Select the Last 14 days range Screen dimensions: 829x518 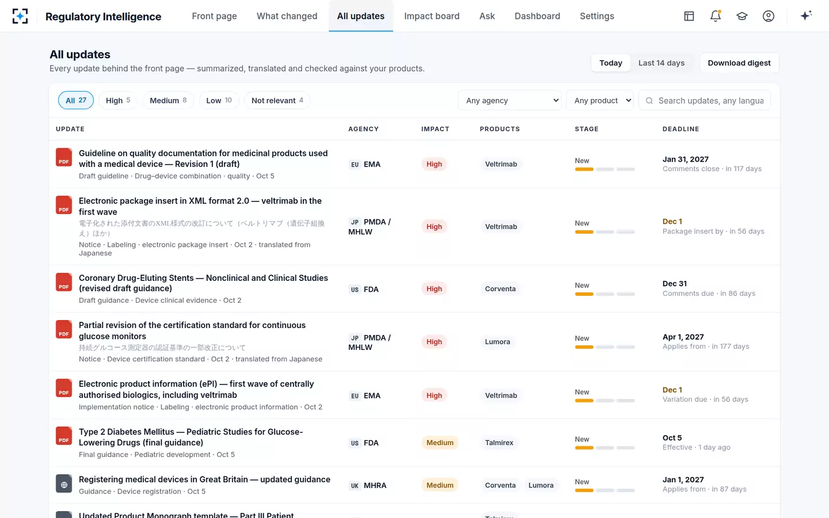pyautogui.click(x=661, y=63)
